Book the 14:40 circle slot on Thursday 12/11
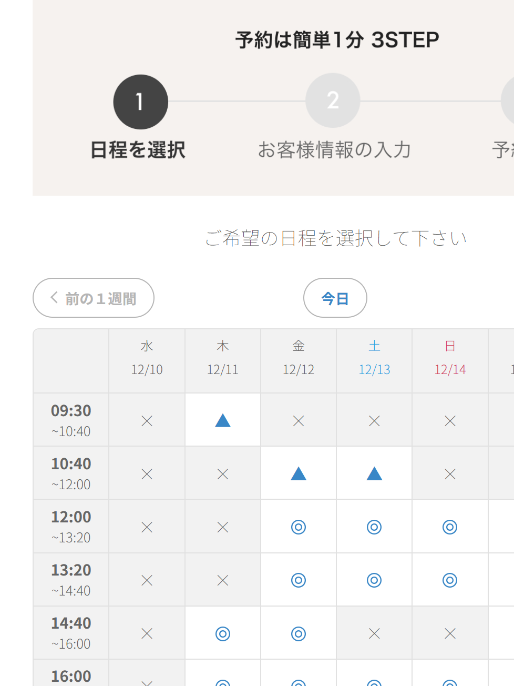Viewport: 514px width, 686px height. [x=223, y=633]
